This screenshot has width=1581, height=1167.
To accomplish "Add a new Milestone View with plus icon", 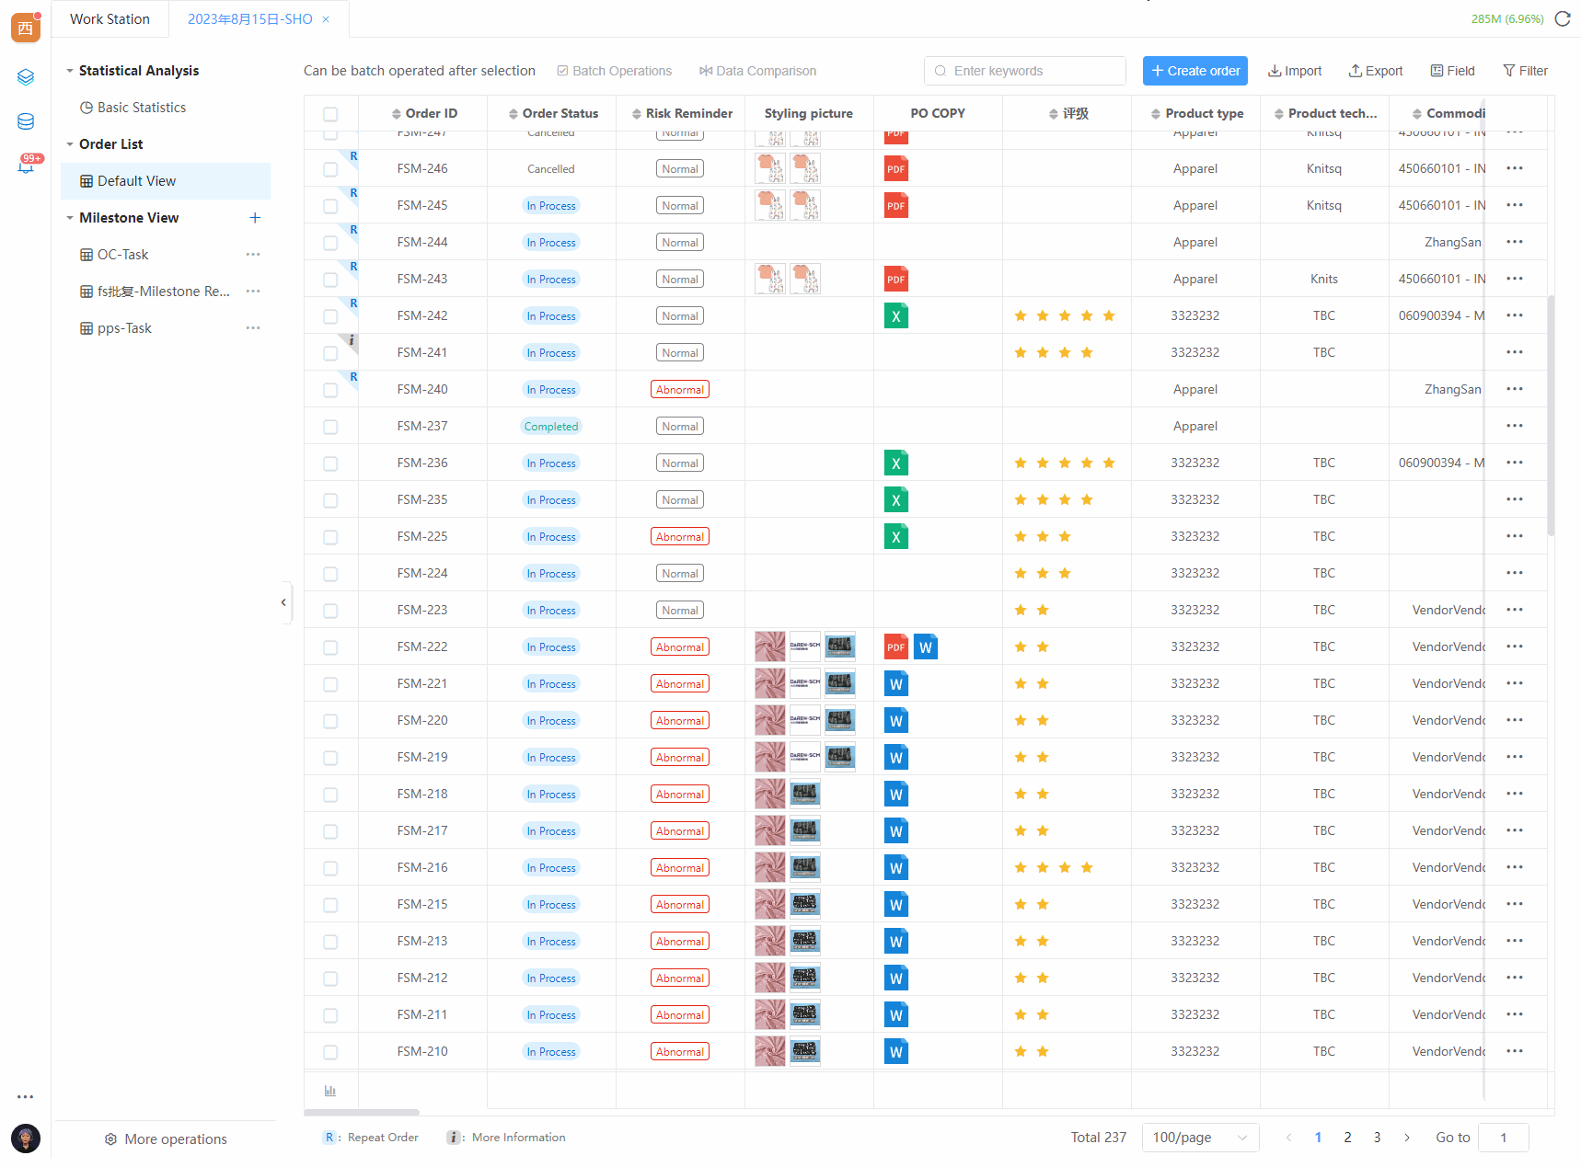I will tap(255, 218).
